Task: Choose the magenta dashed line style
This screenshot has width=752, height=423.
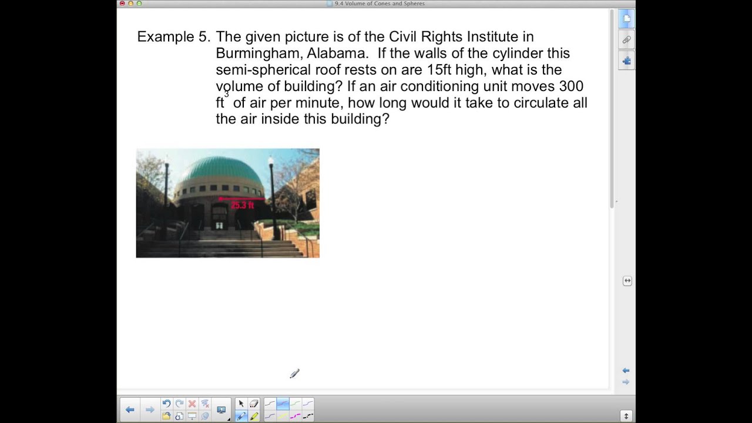Action: pyautogui.click(x=296, y=416)
